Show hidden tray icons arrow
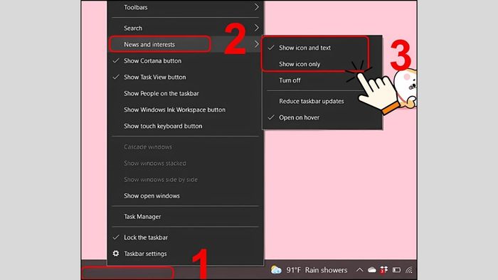 pos(359,270)
